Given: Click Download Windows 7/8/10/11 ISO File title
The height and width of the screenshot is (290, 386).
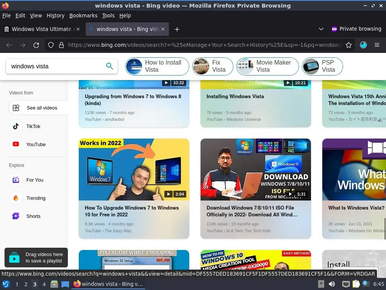Looking at the screenshot, I should tap(252, 211).
